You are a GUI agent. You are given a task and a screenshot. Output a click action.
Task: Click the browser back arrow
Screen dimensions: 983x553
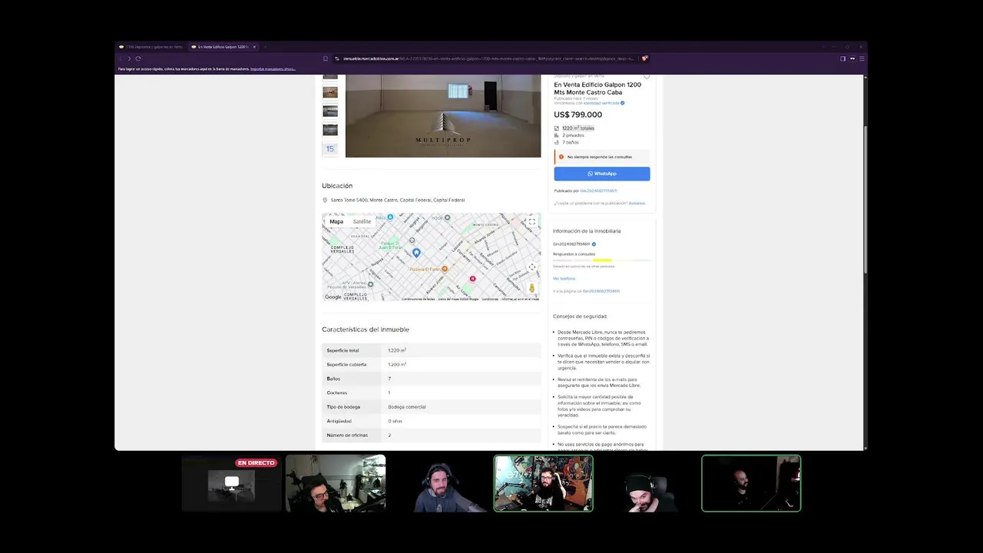(121, 58)
